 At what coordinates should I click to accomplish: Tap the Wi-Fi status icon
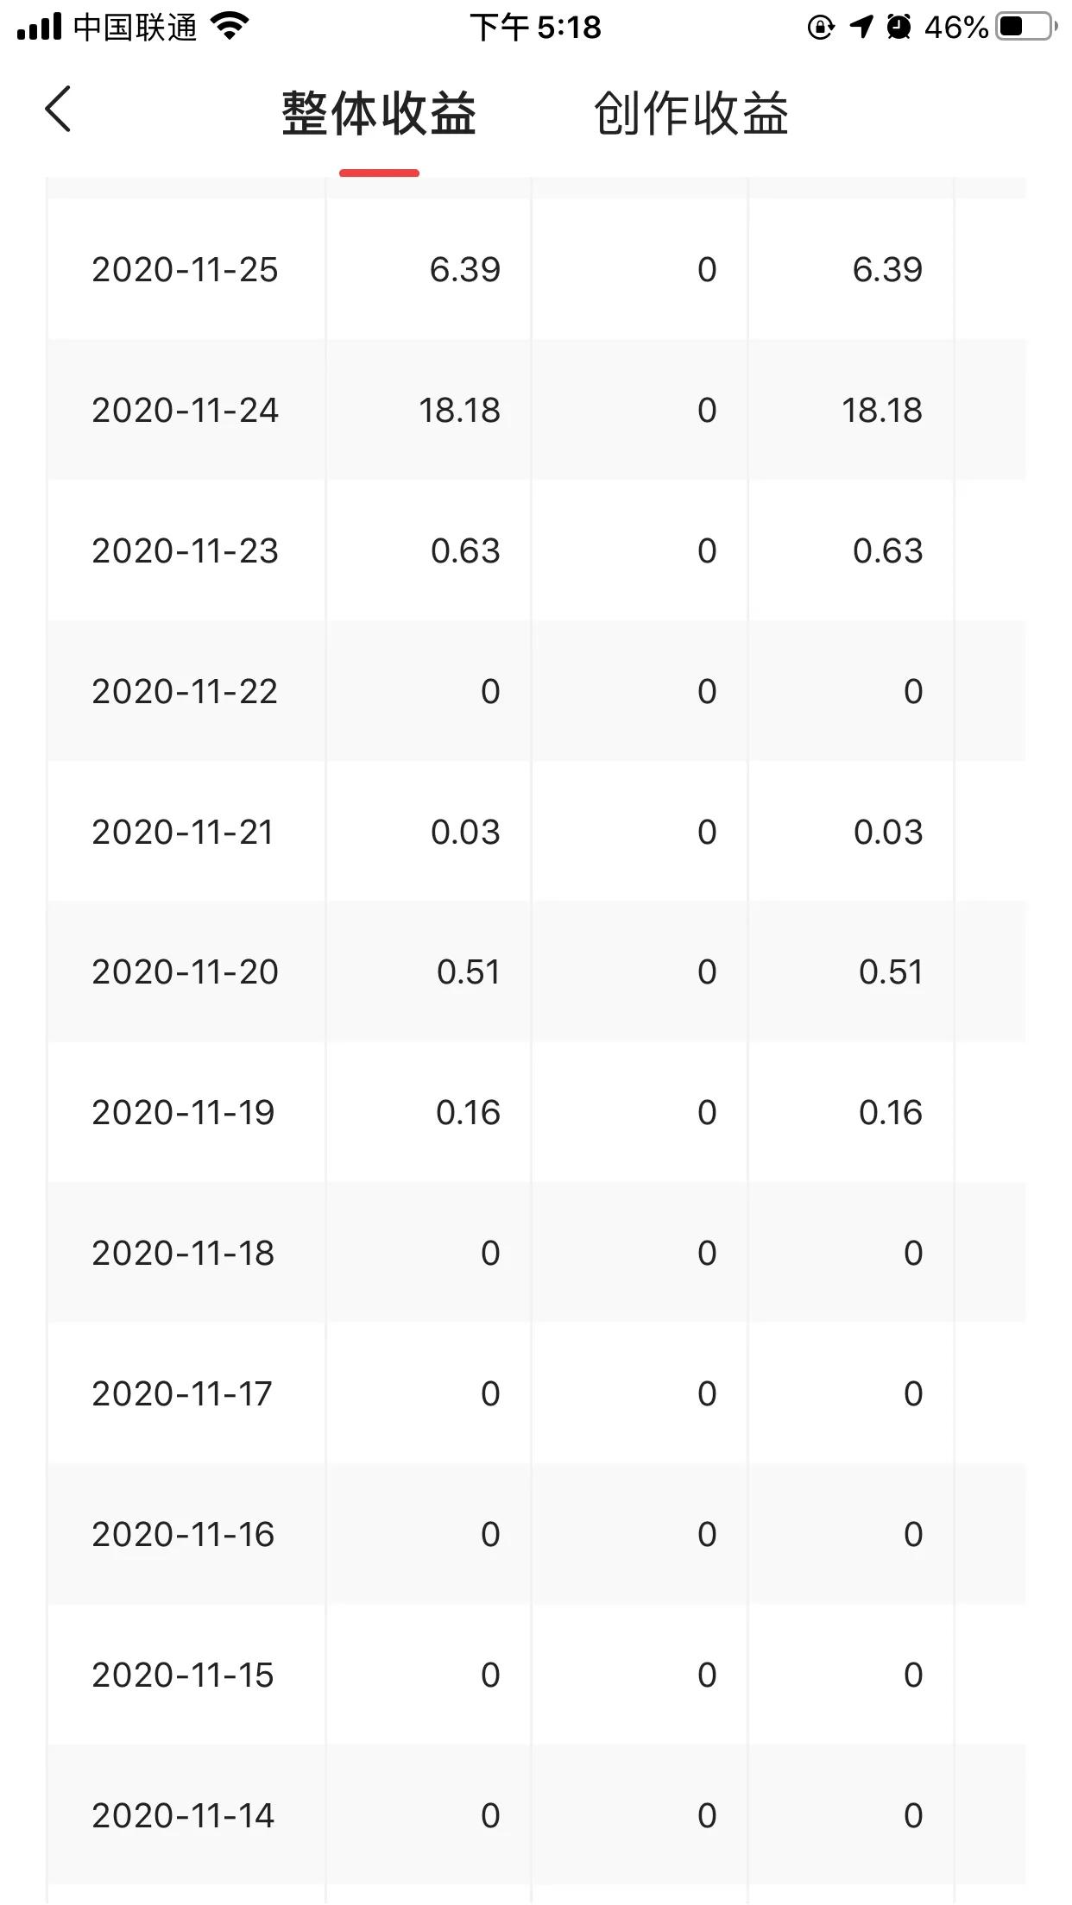[x=230, y=27]
